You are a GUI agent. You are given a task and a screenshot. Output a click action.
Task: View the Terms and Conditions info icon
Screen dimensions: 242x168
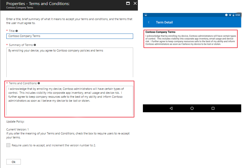tap(38, 83)
